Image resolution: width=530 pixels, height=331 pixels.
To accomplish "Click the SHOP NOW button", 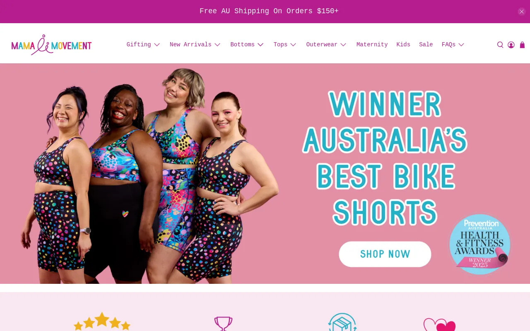I will pos(385,254).
